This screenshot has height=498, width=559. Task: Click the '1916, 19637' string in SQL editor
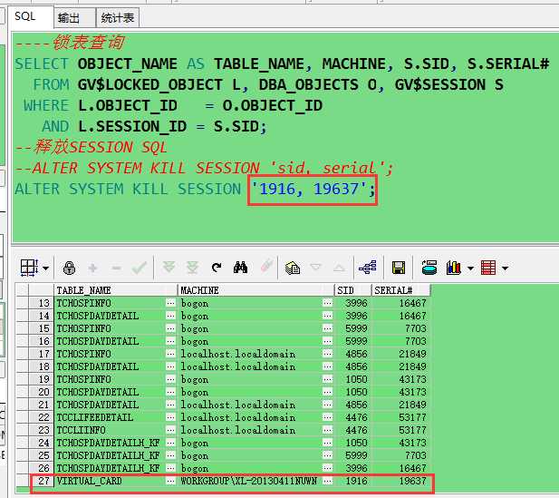click(309, 189)
